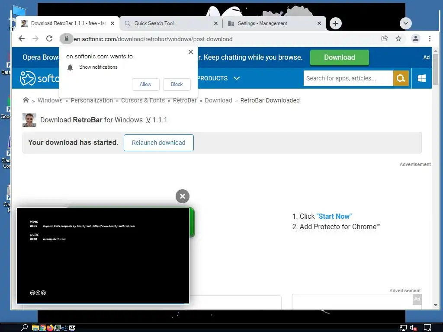Click the system monitor taskbar icon
Image resolution: width=443 pixels, height=332 pixels.
click(x=58, y=328)
